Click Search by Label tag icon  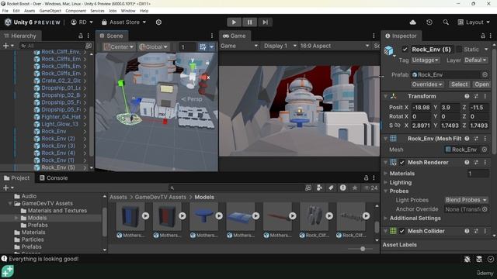coord(332,188)
